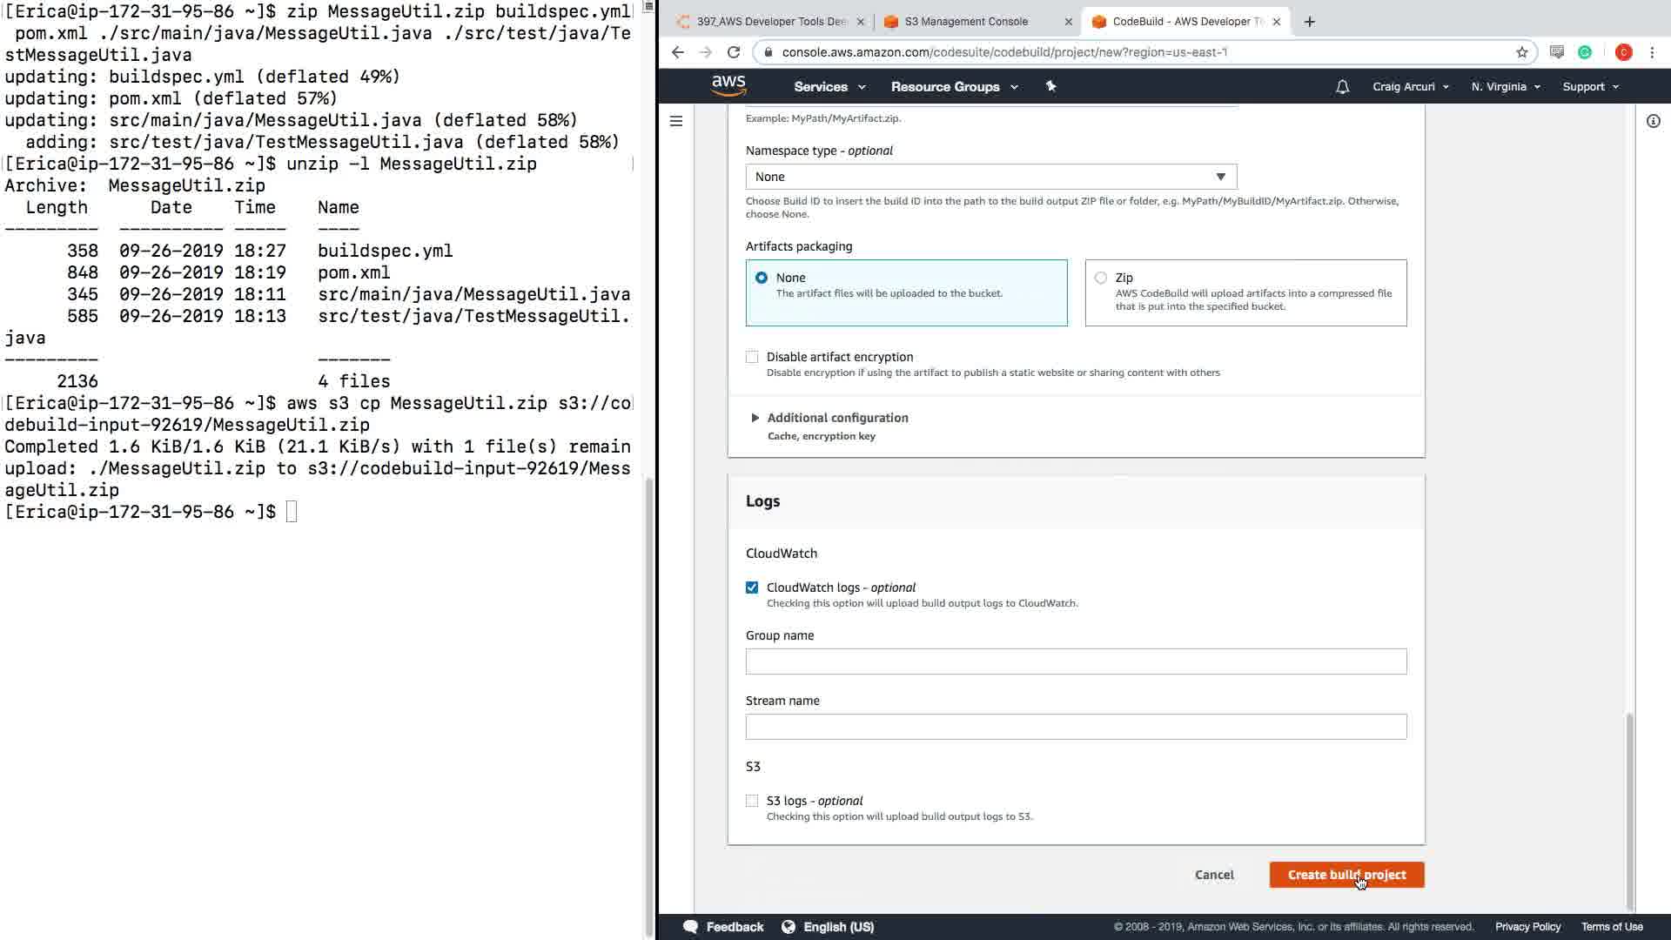
Task: Open the notifications bell icon
Action: coord(1342,87)
